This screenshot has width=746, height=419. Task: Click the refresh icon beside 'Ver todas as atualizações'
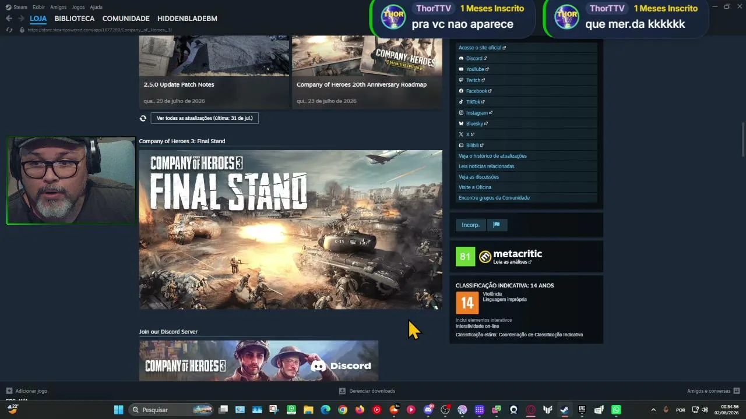143,118
